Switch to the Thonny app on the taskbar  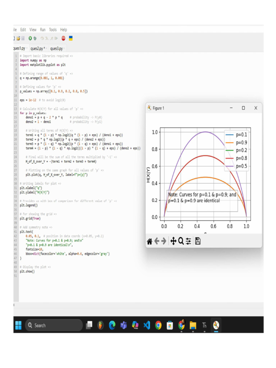point(204,325)
